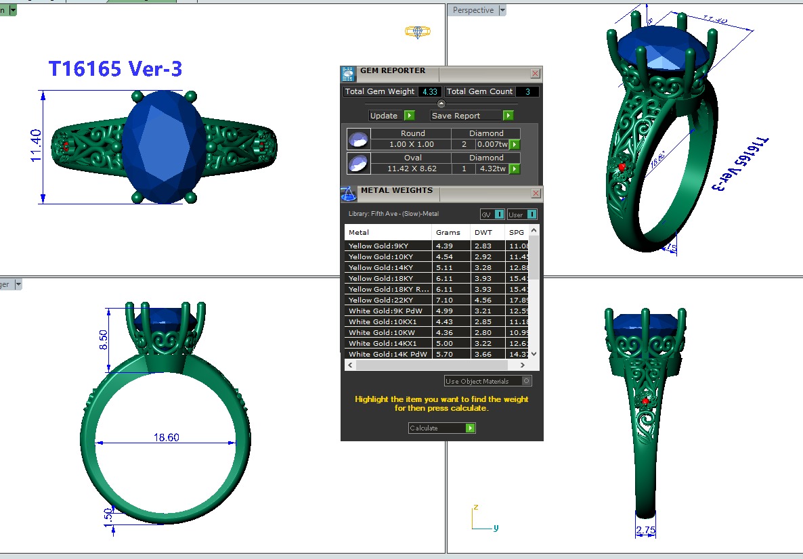Click the yellow ring gem icon in top viewport
Image resolution: width=803 pixels, height=559 pixels.
(417, 32)
